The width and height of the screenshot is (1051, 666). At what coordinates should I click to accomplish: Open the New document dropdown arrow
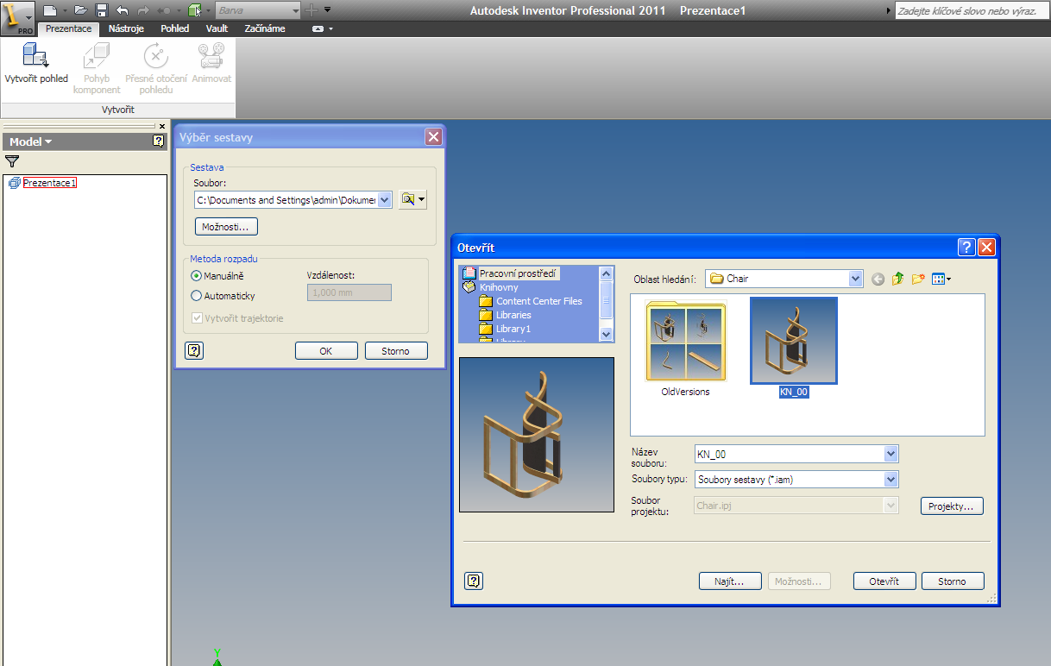tap(65, 10)
